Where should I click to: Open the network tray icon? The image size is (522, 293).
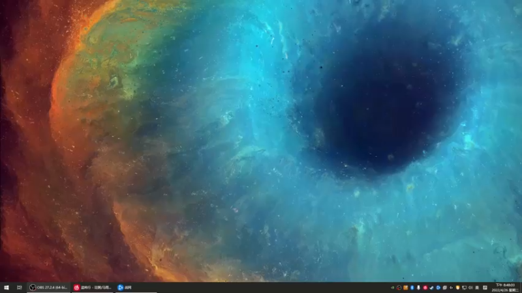coord(464,288)
